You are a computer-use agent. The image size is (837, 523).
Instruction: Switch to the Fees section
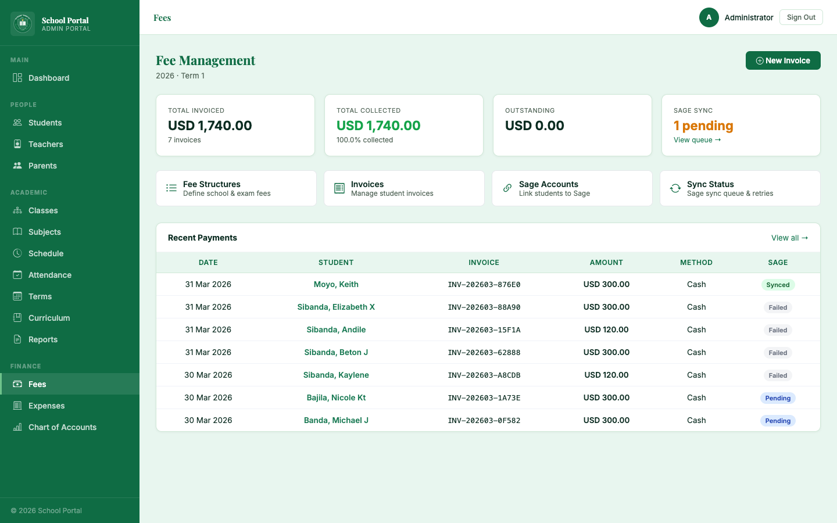(37, 384)
